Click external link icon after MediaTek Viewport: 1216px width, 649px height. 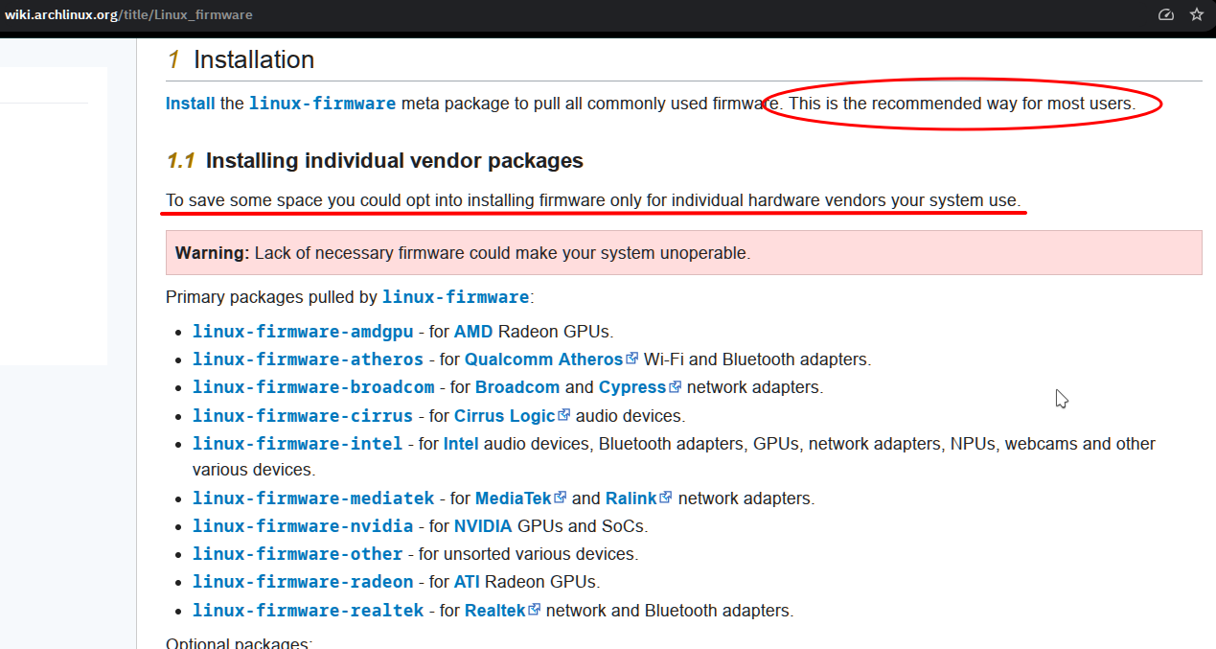tap(562, 498)
